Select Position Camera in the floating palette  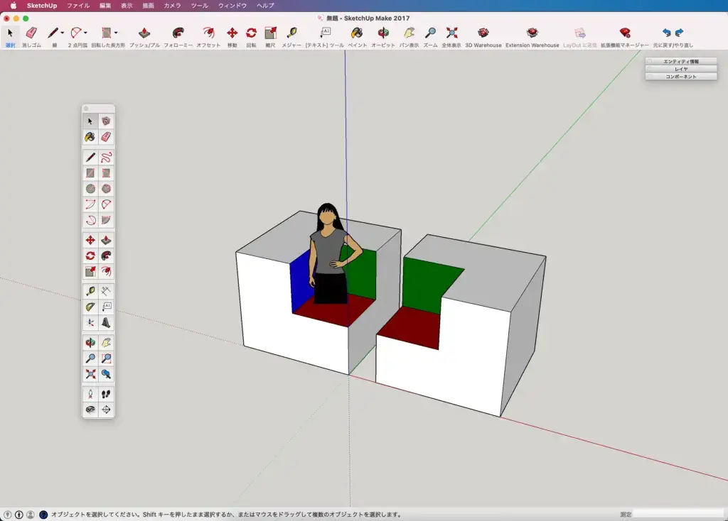coord(90,394)
